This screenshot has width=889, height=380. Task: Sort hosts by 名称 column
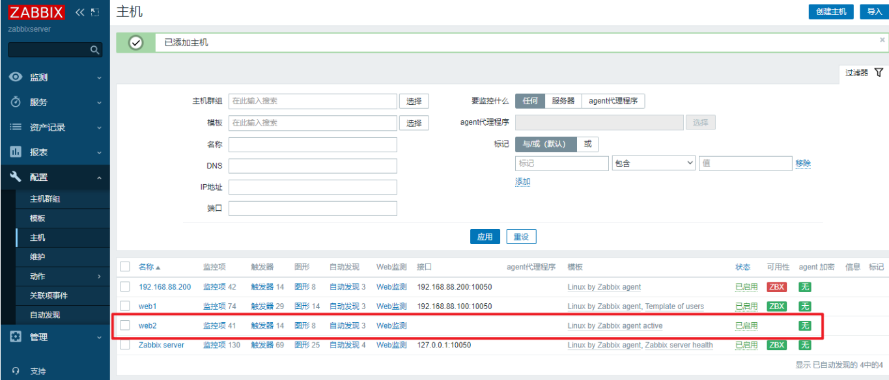[x=149, y=267]
